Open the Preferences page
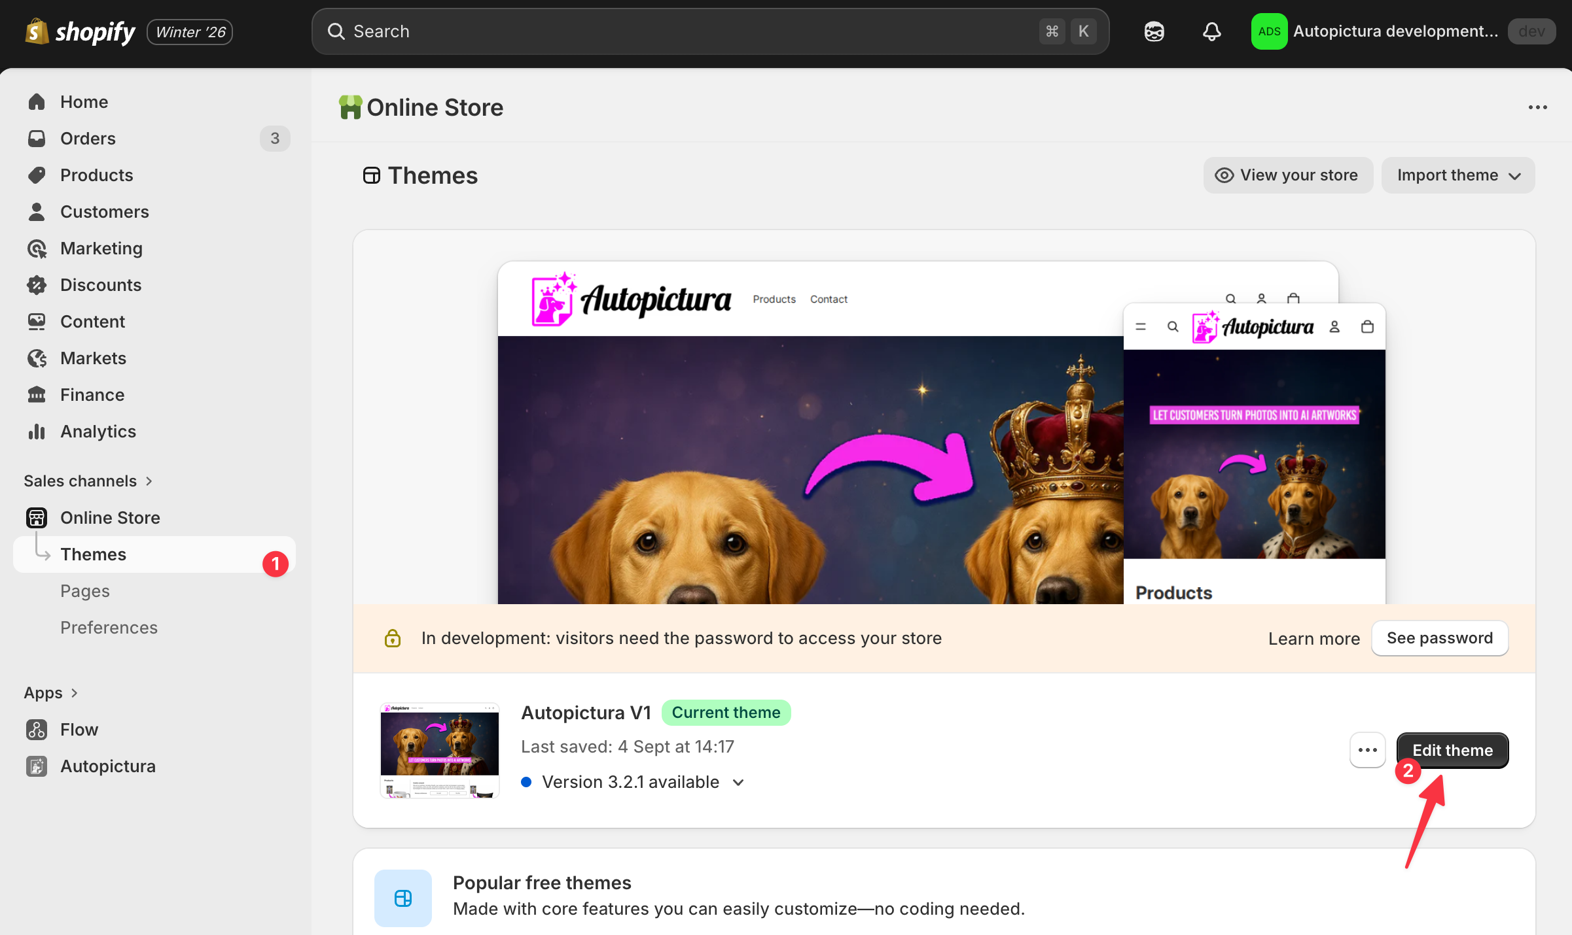Viewport: 1572px width, 935px height. (109, 627)
